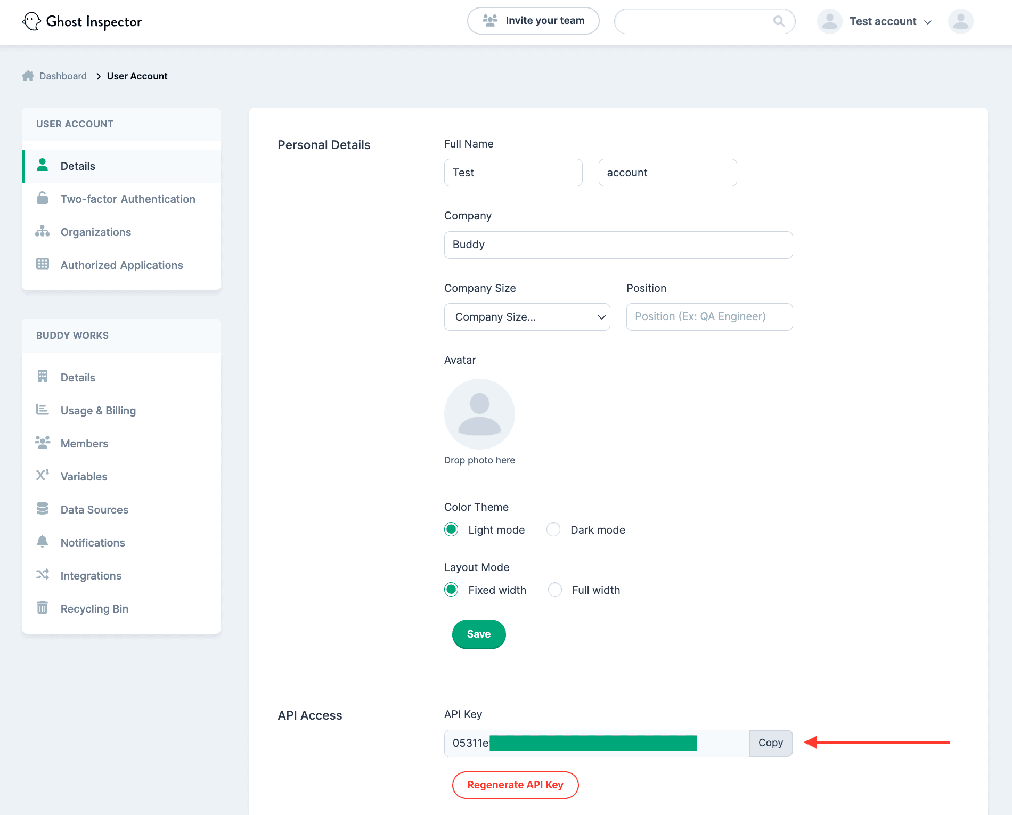1012x815 pixels.
Task: Click the API Key text field
Action: [597, 743]
